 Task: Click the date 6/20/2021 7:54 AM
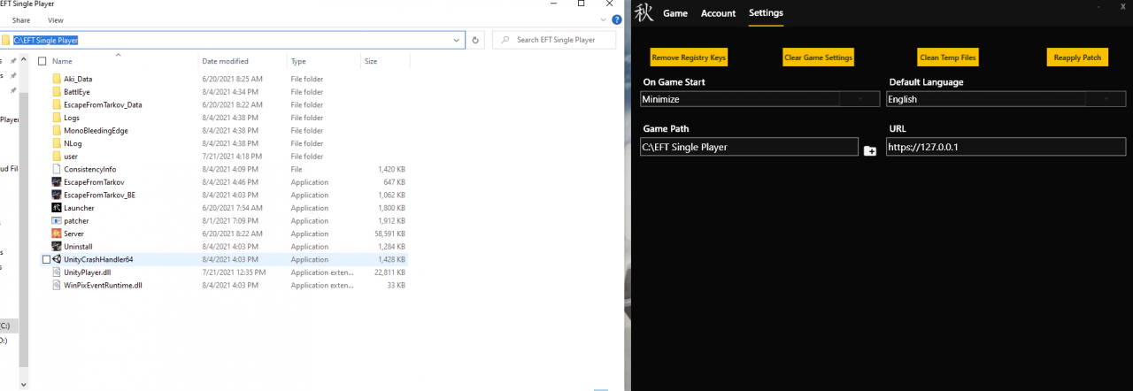click(x=231, y=208)
